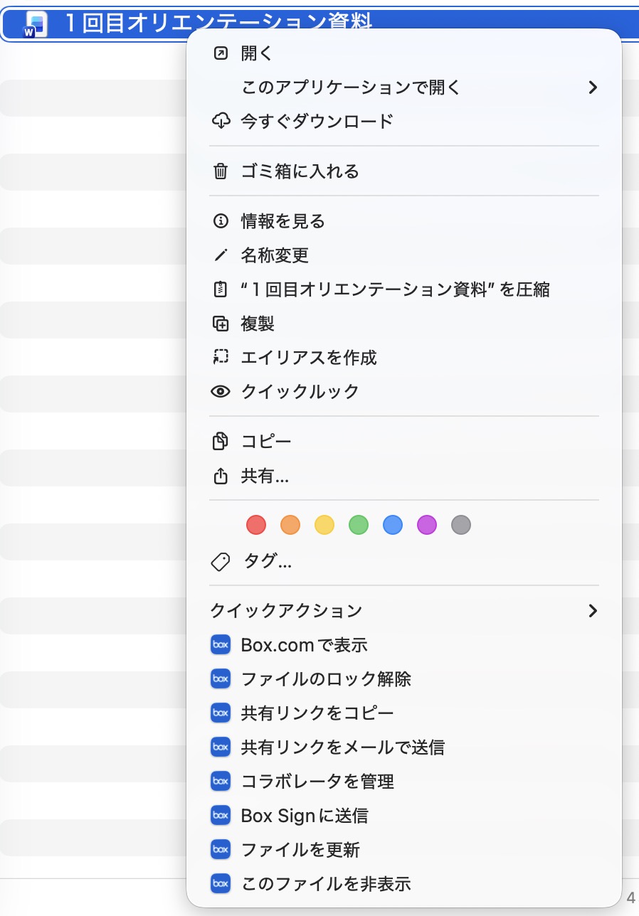Select 複製 to duplicate the file
Viewport: 639px width, 916px height.
click(258, 324)
